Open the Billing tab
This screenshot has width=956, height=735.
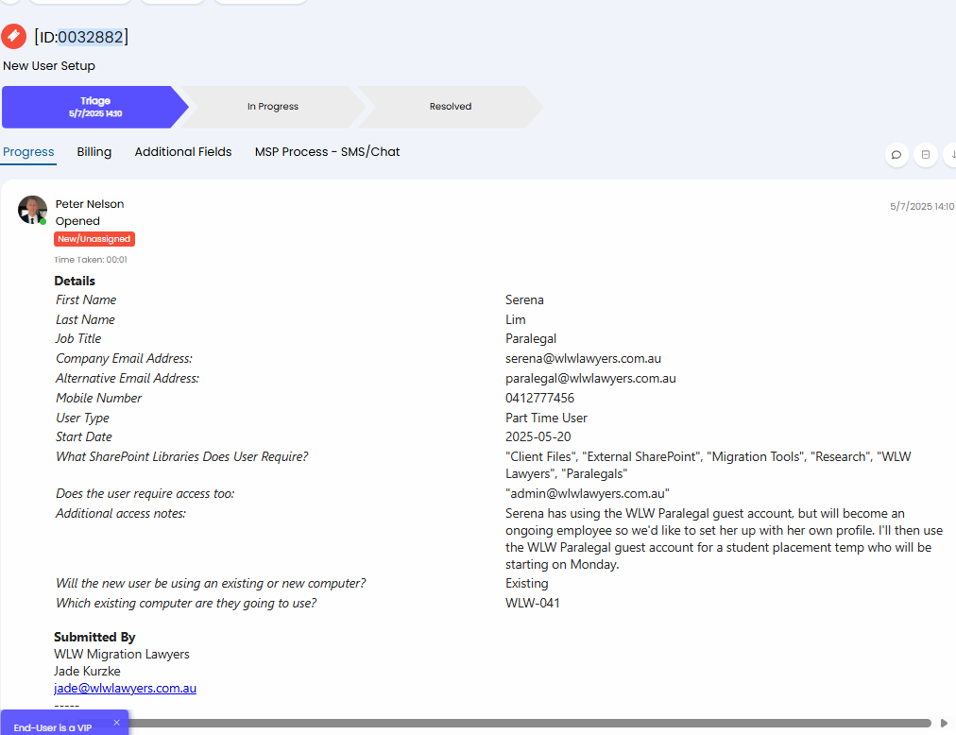pos(94,152)
